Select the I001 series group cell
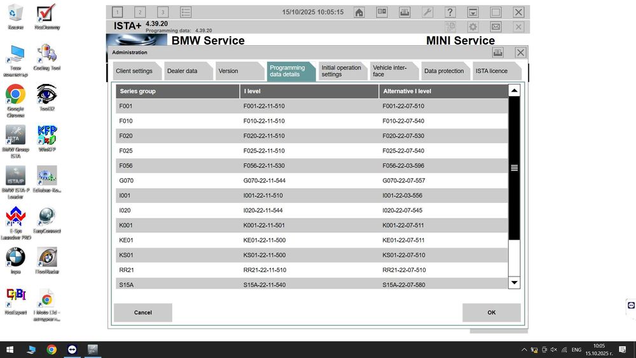This screenshot has width=636, height=358. click(125, 195)
